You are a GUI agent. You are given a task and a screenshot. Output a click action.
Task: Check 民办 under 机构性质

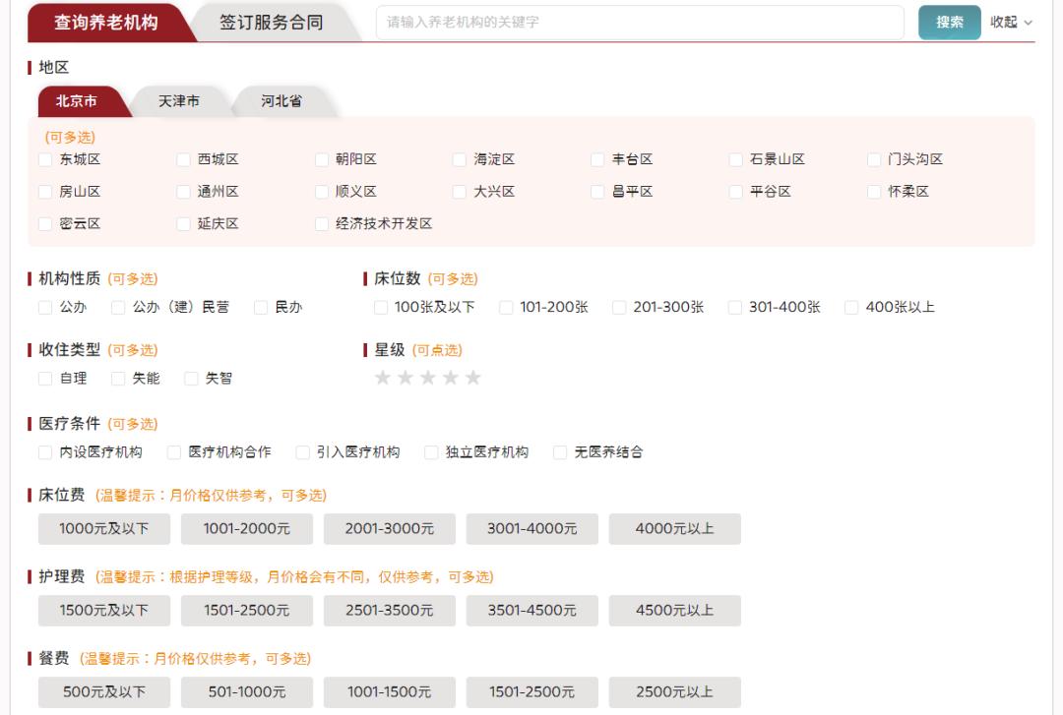pos(260,307)
